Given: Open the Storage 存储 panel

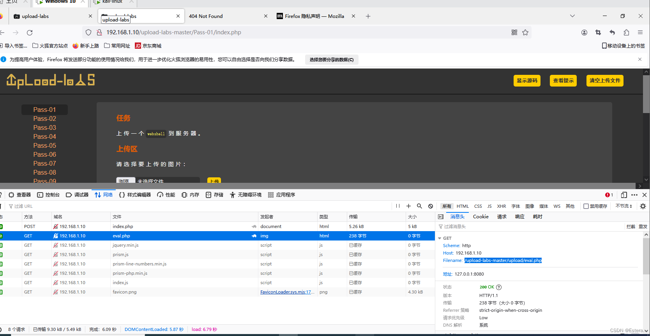Looking at the screenshot, I should (214, 195).
